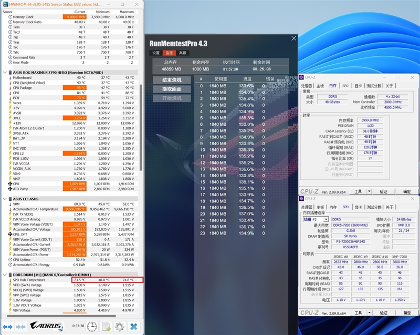
Task: Click the AORUS logo in HWiNFO toolbar
Action: (47, 326)
